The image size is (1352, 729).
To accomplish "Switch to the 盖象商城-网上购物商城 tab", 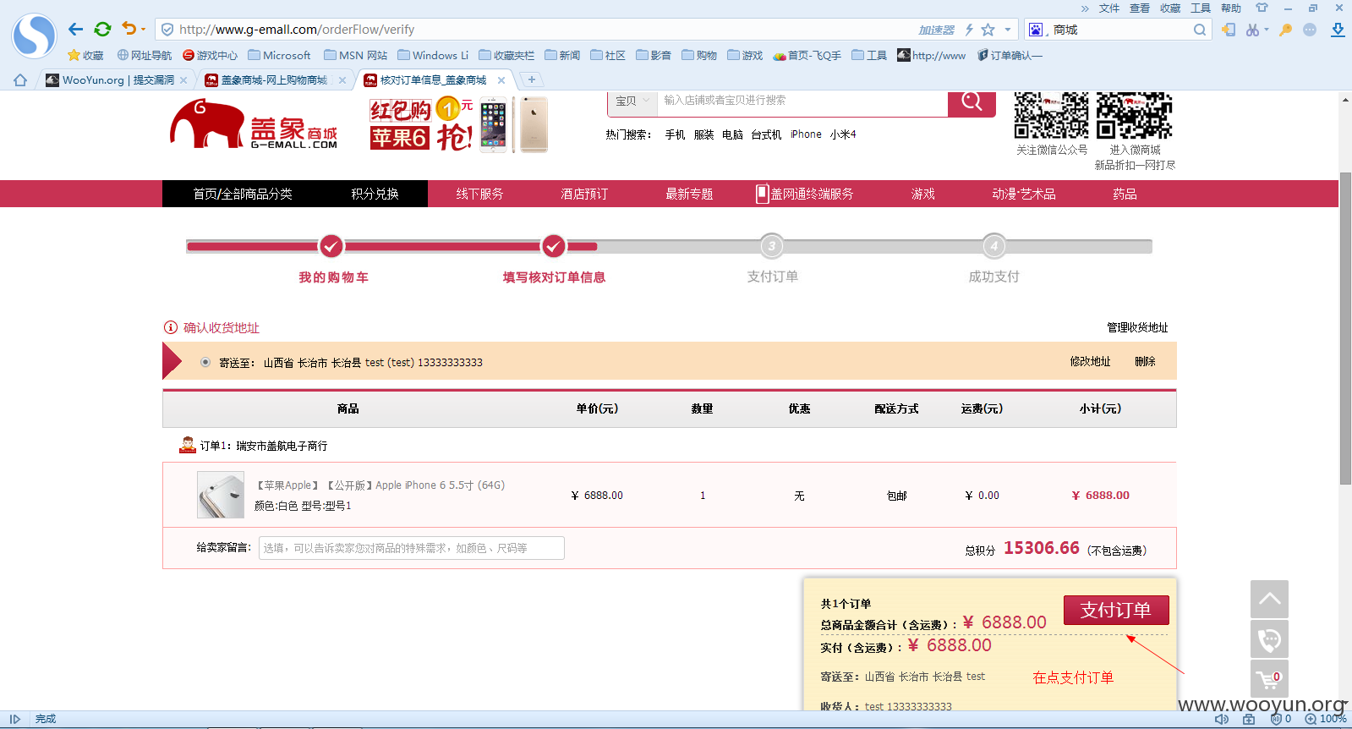I will click(274, 80).
